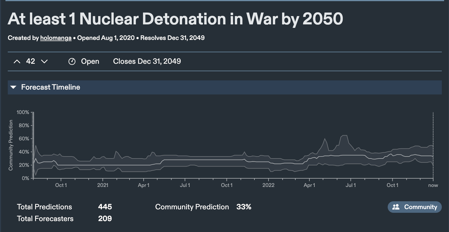Click the Total Predictions count 445
This screenshot has width=449, height=232.
coord(105,207)
